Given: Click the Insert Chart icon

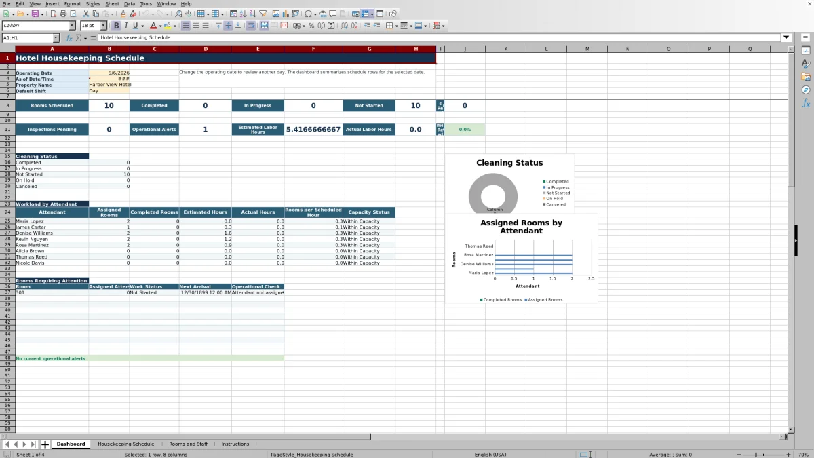Looking at the screenshot, I should point(285,14).
